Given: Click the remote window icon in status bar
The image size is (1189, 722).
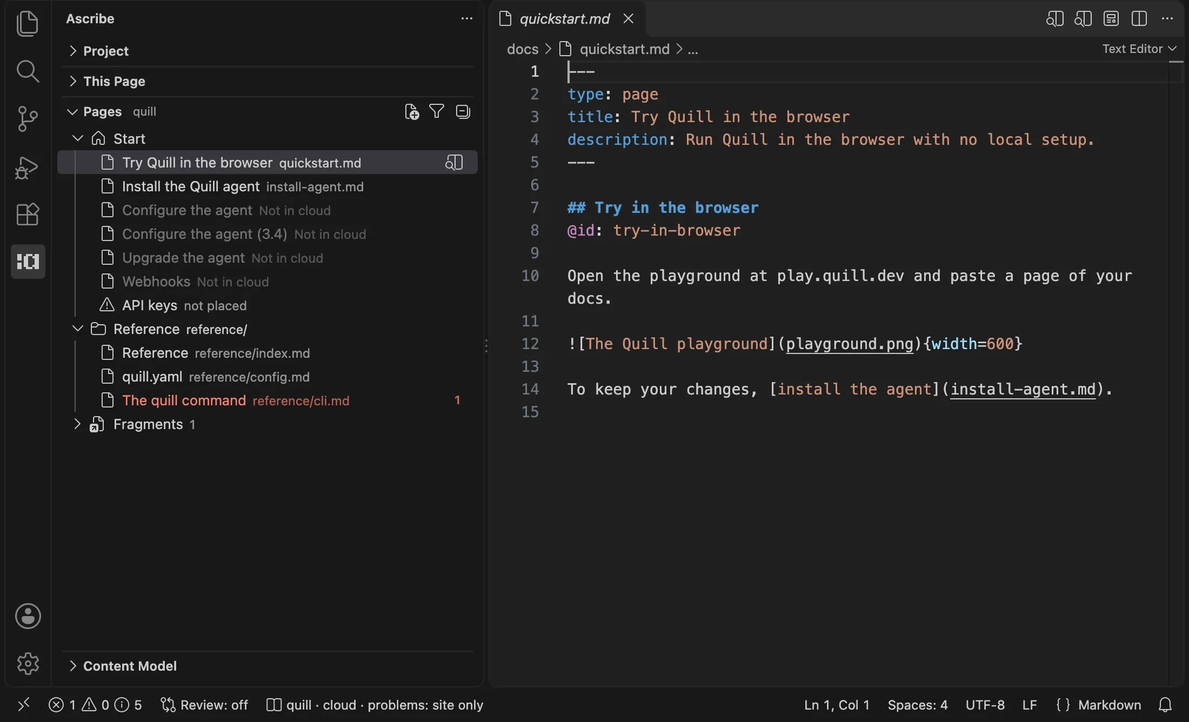Looking at the screenshot, I should tap(23, 705).
